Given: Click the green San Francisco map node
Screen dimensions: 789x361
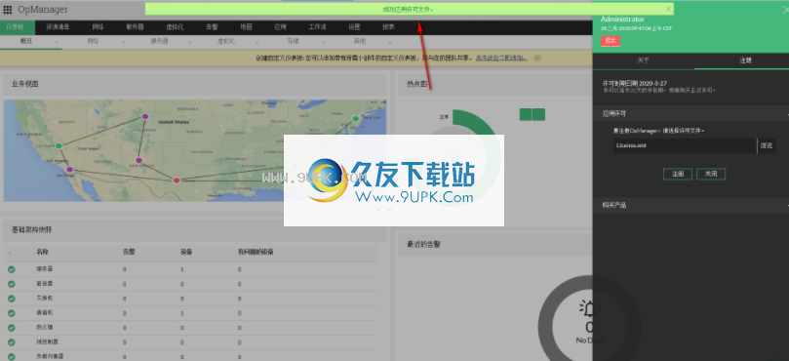Looking at the screenshot, I should click(x=59, y=146).
